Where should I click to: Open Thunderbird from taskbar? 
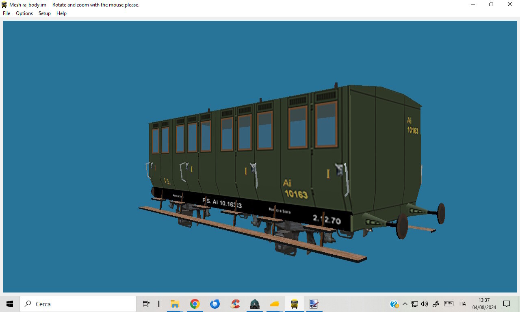coord(215,304)
